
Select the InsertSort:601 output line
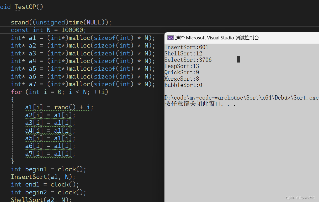[x=186, y=47]
